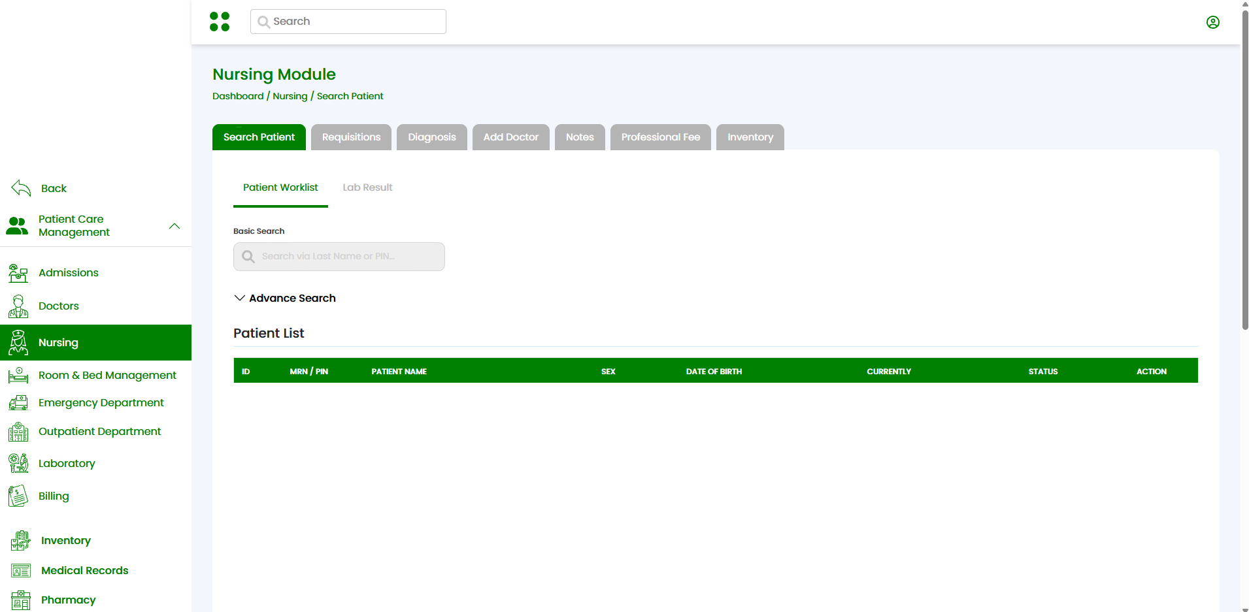Click the top global Search box
Viewport: 1249px width, 612px height.
pyautogui.click(x=348, y=22)
